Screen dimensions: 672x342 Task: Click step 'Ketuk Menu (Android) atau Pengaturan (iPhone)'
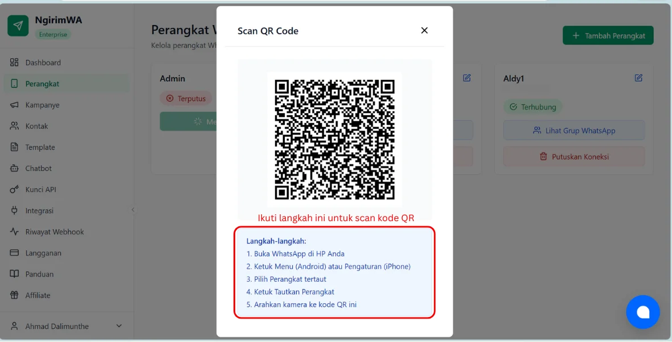point(328,267)
